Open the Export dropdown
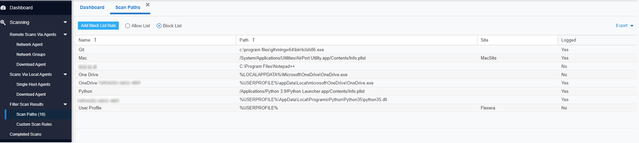Viewport: 639px width, 143px height. click(x=624, y=26)
